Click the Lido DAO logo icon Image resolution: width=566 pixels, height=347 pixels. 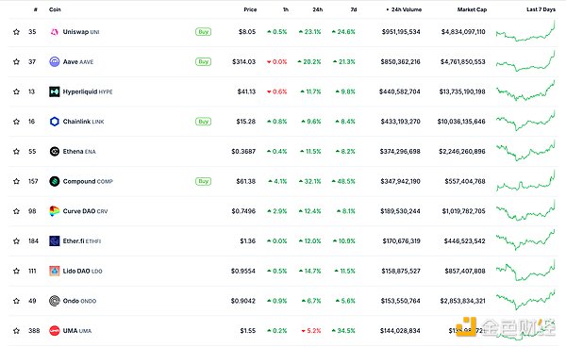click(54, 271)
